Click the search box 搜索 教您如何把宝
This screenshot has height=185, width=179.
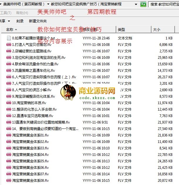pos(164,4)
